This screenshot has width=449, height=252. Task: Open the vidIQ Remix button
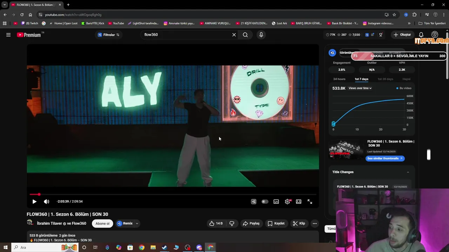(125, 223)
